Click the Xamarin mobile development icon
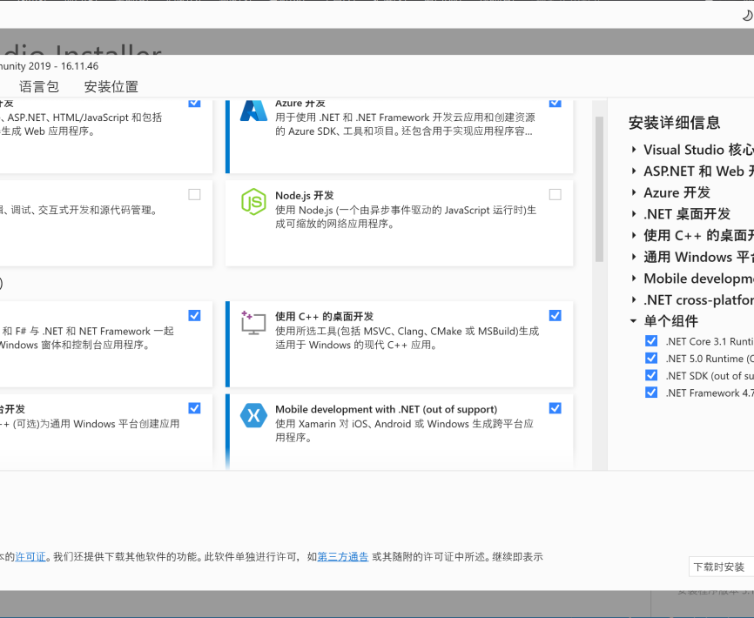The height and width of the screenshot is (618, 754). (x=253, y=415)
